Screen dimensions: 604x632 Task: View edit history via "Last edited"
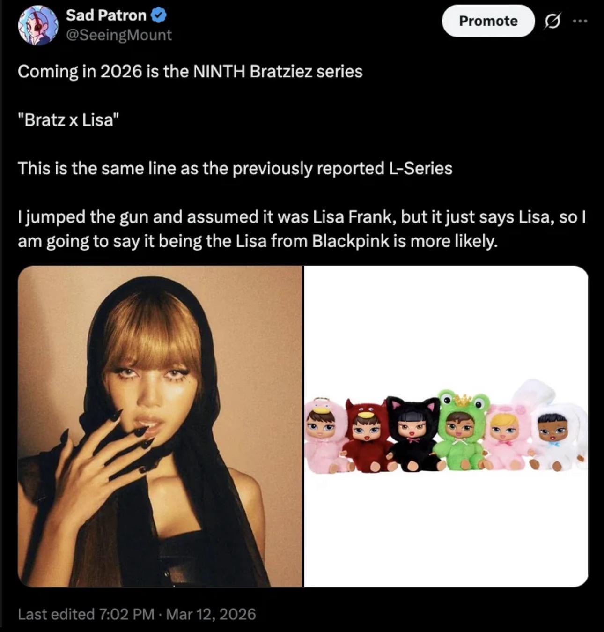[86, 614]
